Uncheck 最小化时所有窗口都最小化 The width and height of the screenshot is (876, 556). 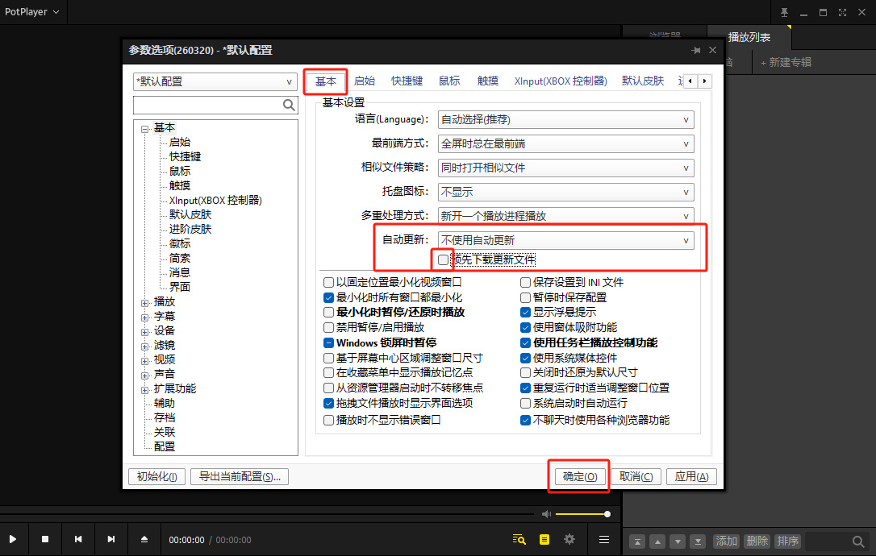tap(328, 297)
